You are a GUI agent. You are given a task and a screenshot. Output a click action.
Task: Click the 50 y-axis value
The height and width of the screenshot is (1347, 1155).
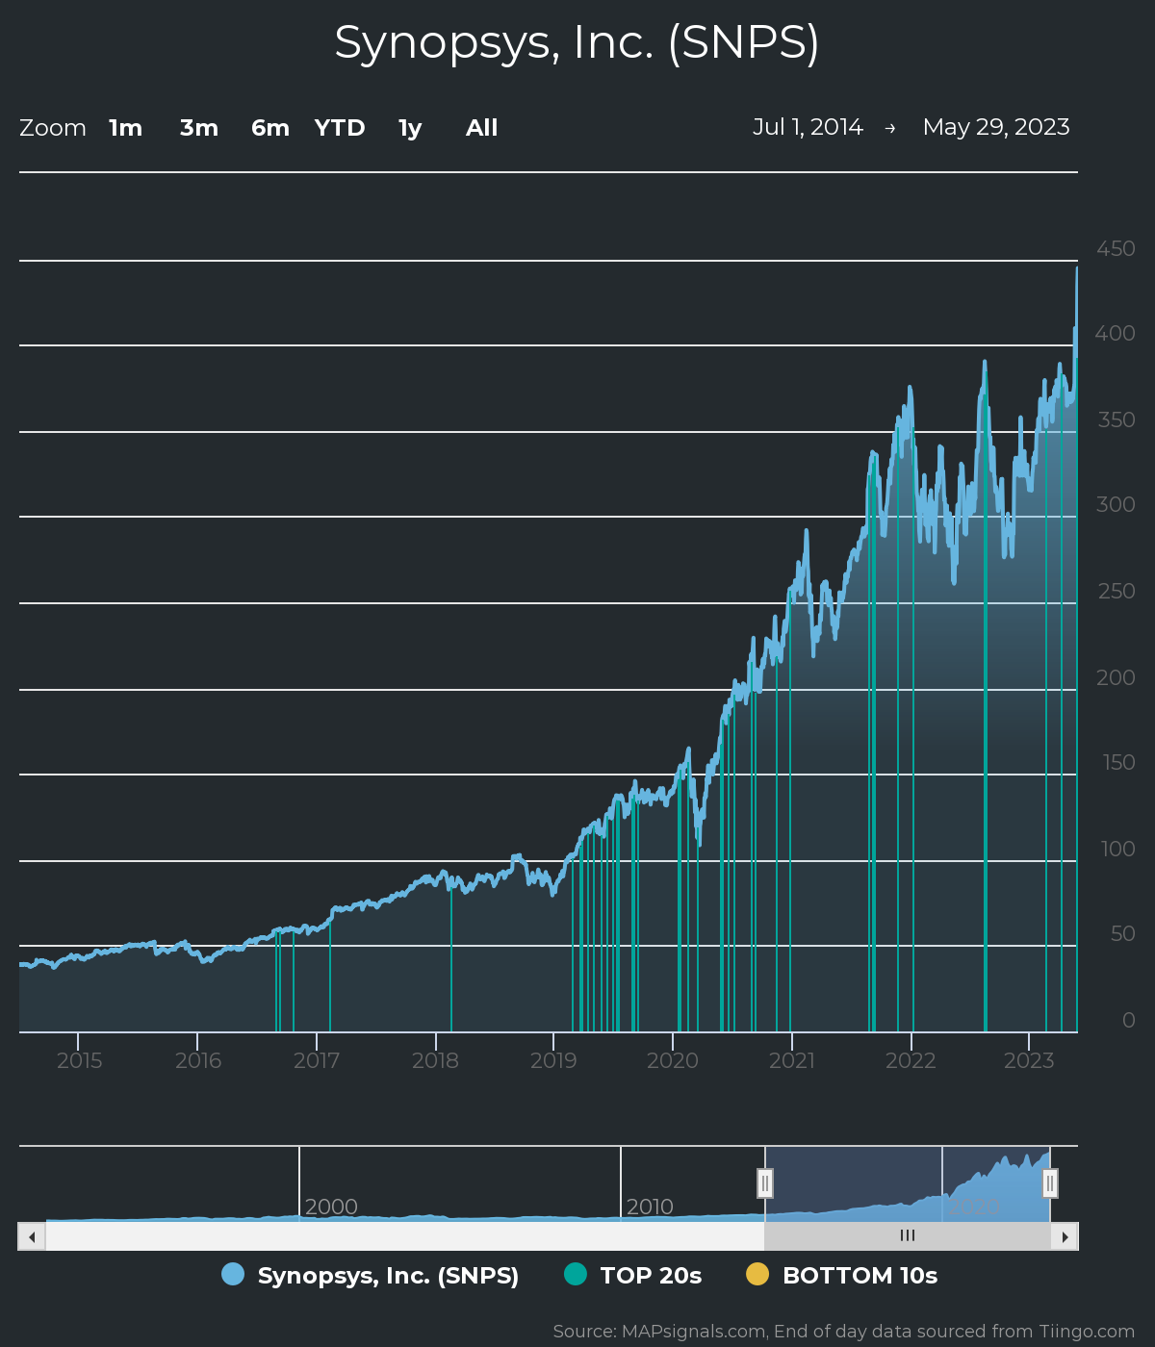(x=1122, y=933)
